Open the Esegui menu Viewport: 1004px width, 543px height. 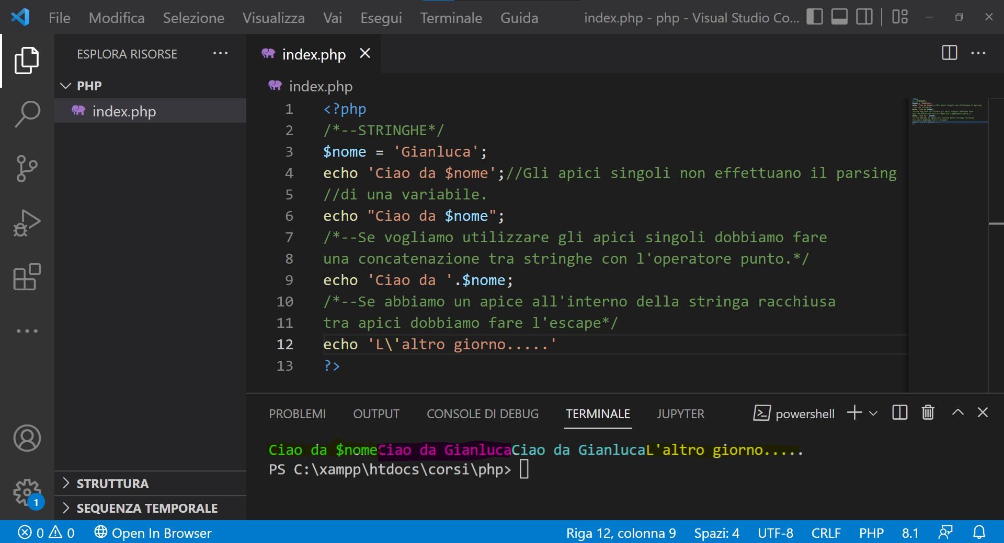381,18
